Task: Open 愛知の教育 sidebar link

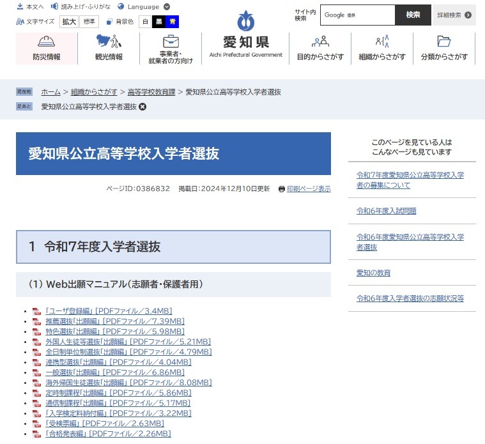Action: [x=373, y=273]
